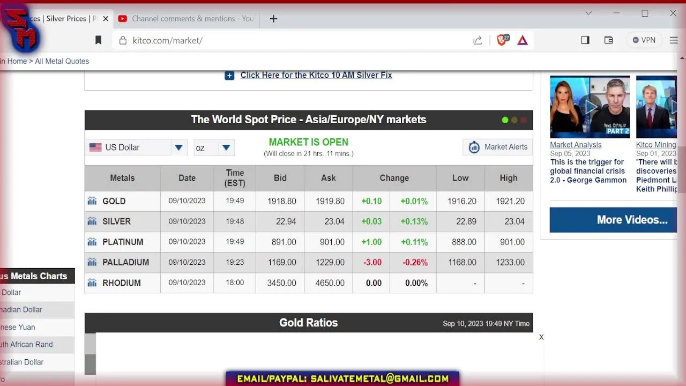
Task: Click the GOLD metal name link
Action: tap(114, 201)
